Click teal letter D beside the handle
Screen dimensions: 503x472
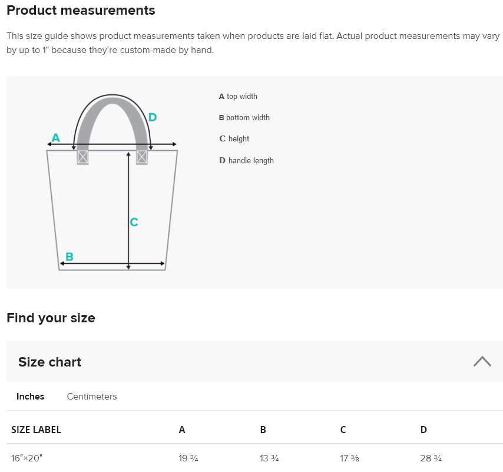pos(153,117)
